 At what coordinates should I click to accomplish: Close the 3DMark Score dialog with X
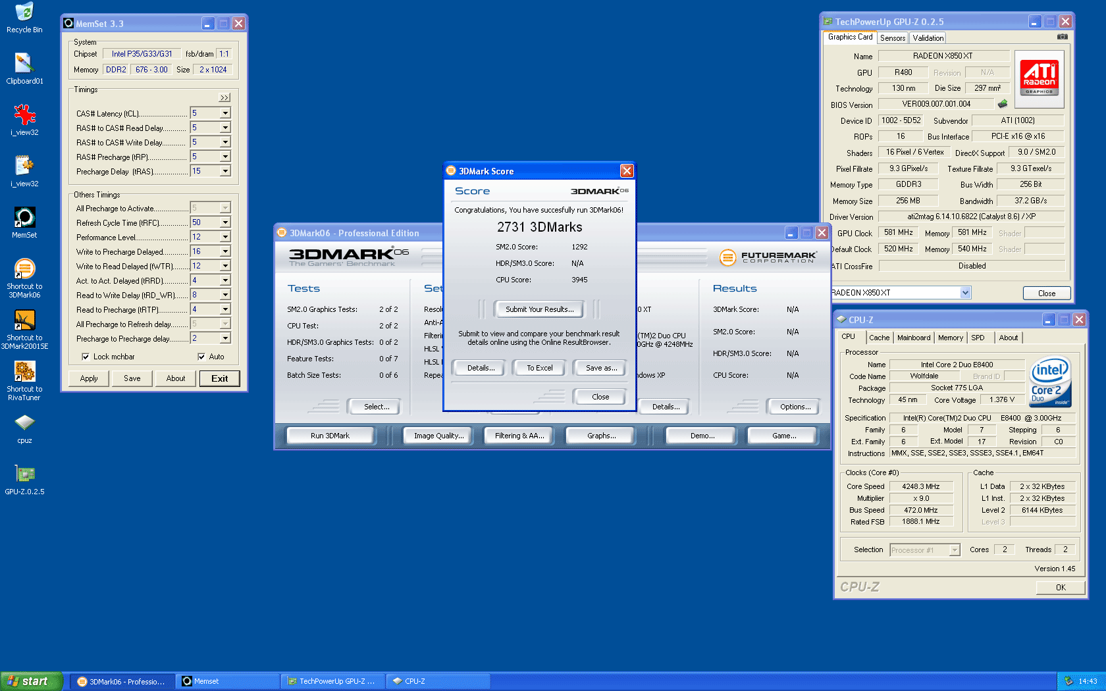coord(627,171)
